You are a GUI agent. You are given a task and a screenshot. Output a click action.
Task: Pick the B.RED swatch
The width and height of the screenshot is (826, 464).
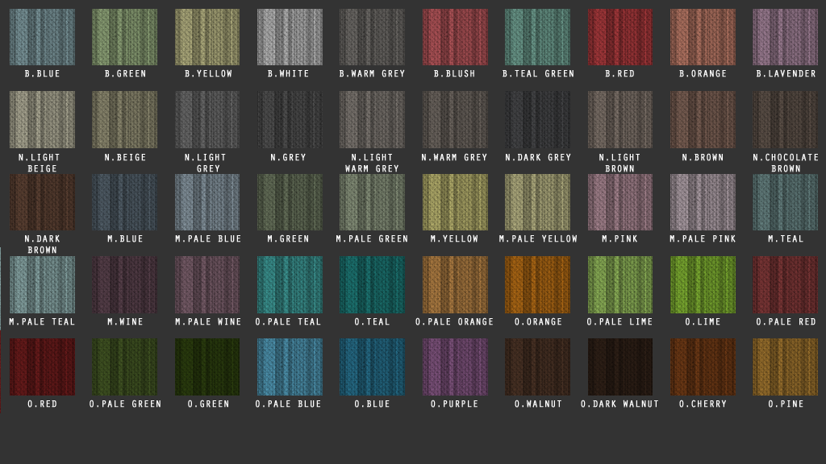(620, 37)
